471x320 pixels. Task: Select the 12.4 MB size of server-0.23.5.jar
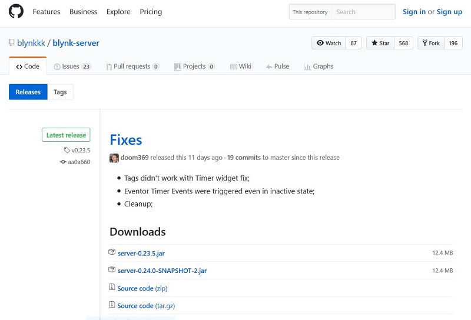click(443, 253)
